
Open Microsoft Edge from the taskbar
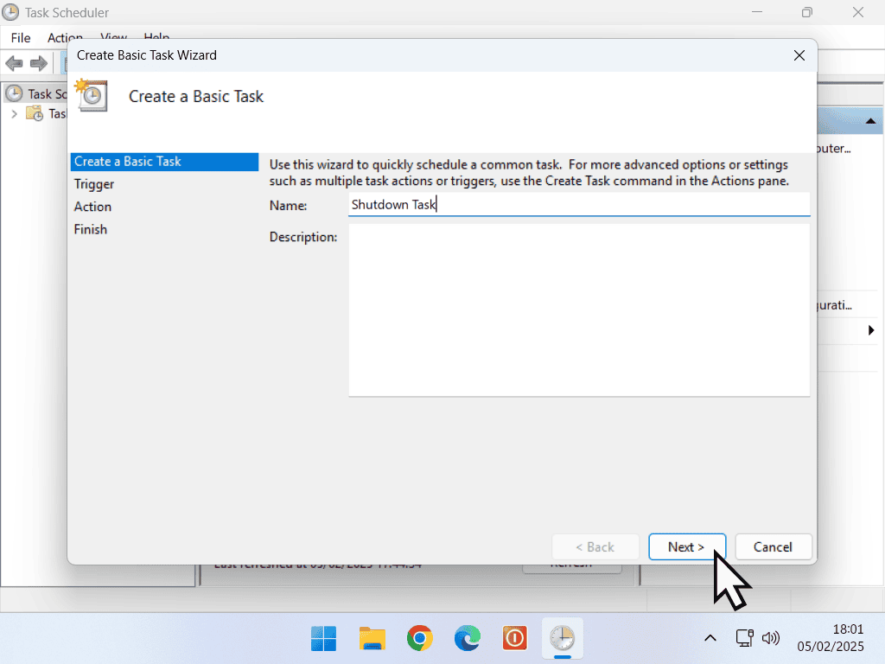468,639
